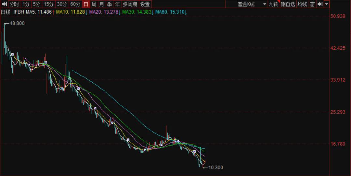Toggle the 九转 indicator
This screenshot has height=176, width=351.
coord(273,4)
